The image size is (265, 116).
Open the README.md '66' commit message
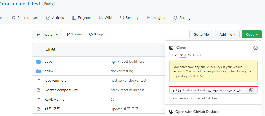point(113,99)
